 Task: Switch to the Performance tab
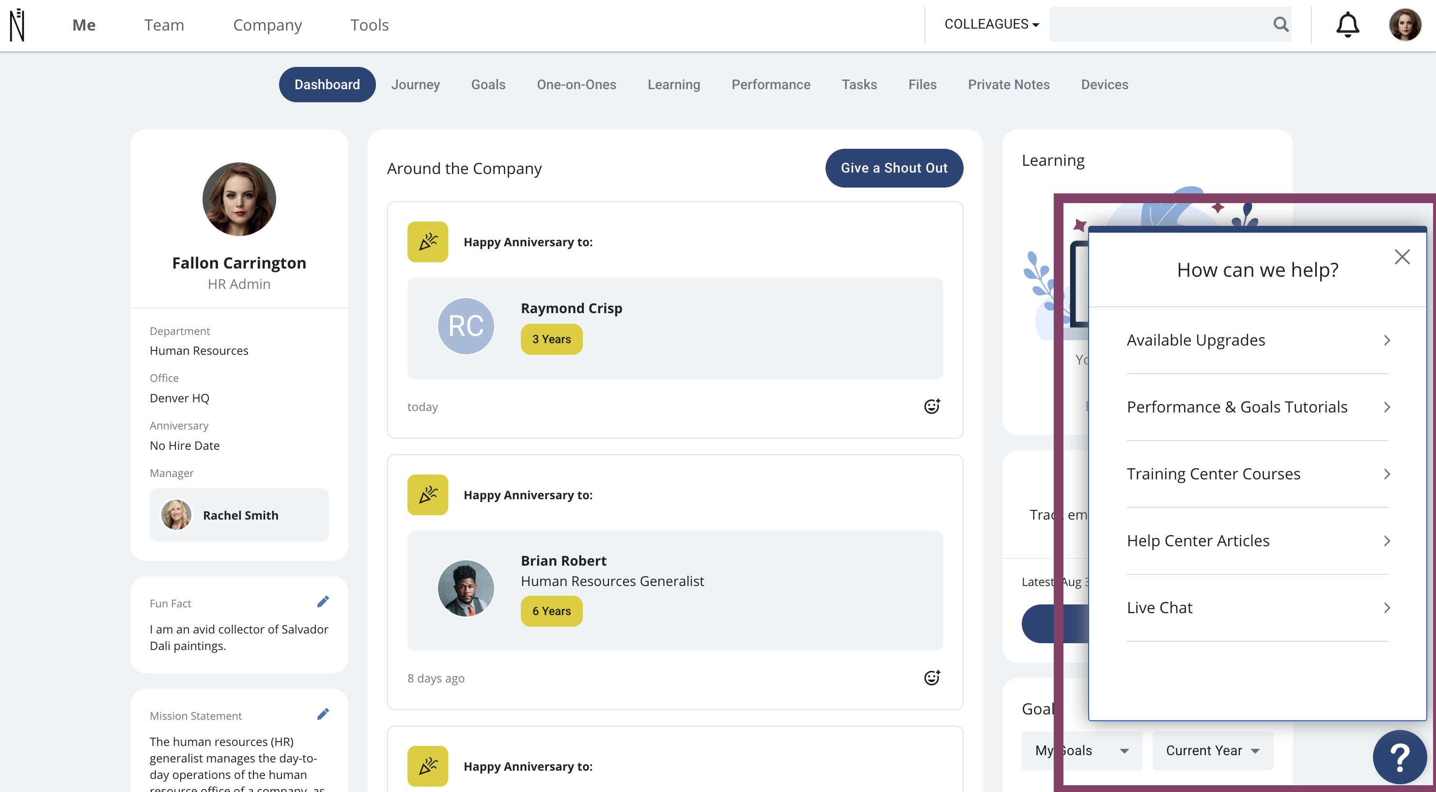(771, 84)
